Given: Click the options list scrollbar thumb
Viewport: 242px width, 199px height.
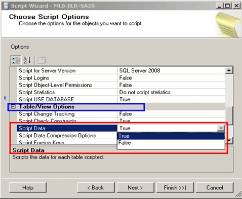Looking at the screenshot, I should 229,116.
